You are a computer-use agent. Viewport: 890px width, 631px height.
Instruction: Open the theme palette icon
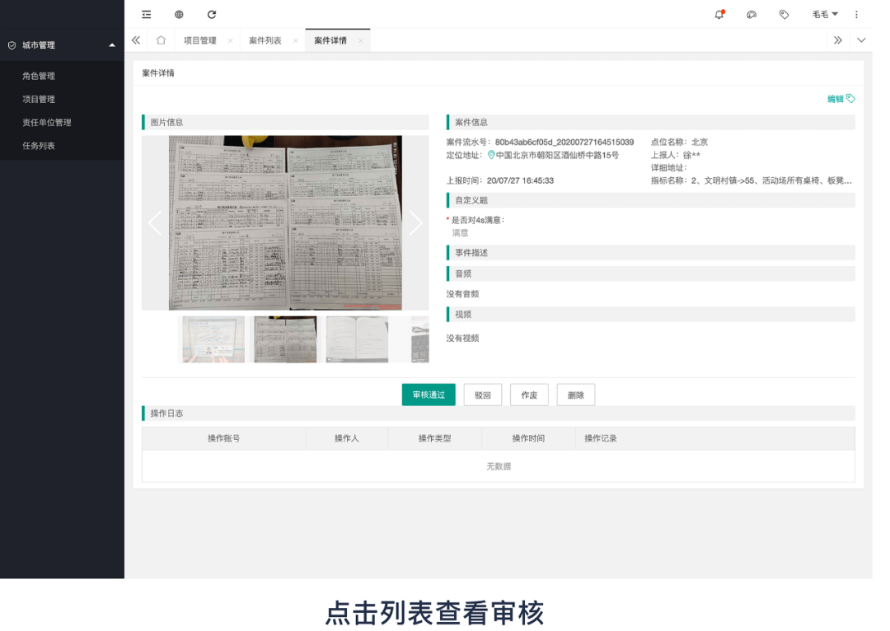point(752,15)
